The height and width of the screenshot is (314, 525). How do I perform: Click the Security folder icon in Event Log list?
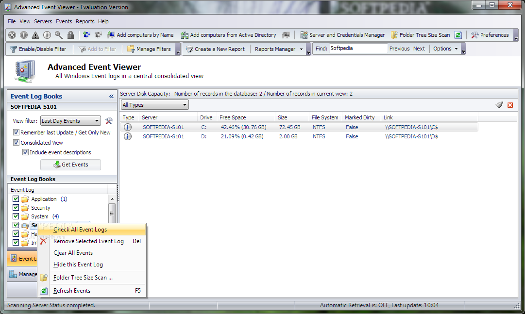coord(25,208)
